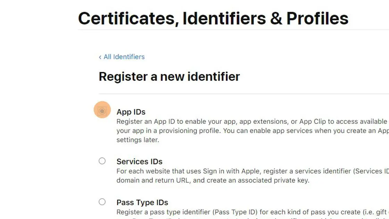Click the Pass Type IDs option label
The image size is (389, 219).
[142, 202]
